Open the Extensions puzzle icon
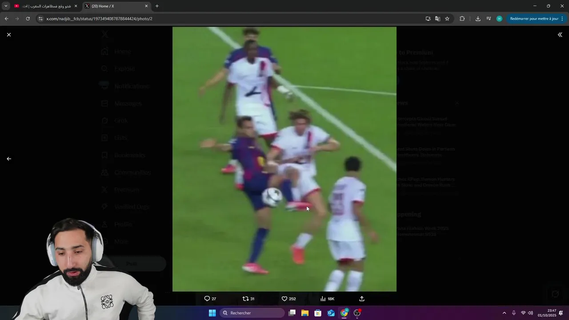 [x=462, y=19]
